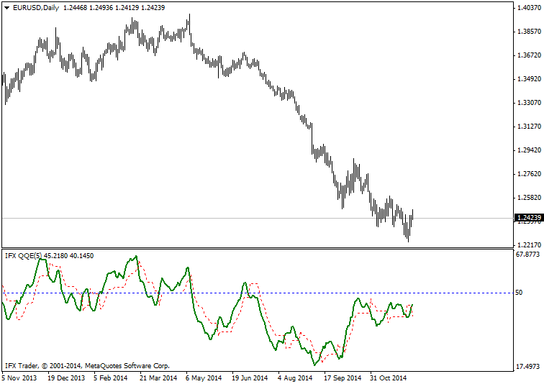
Task: Select the 31 Oct 2014 date marker
Action: click(x=389, y=377)
